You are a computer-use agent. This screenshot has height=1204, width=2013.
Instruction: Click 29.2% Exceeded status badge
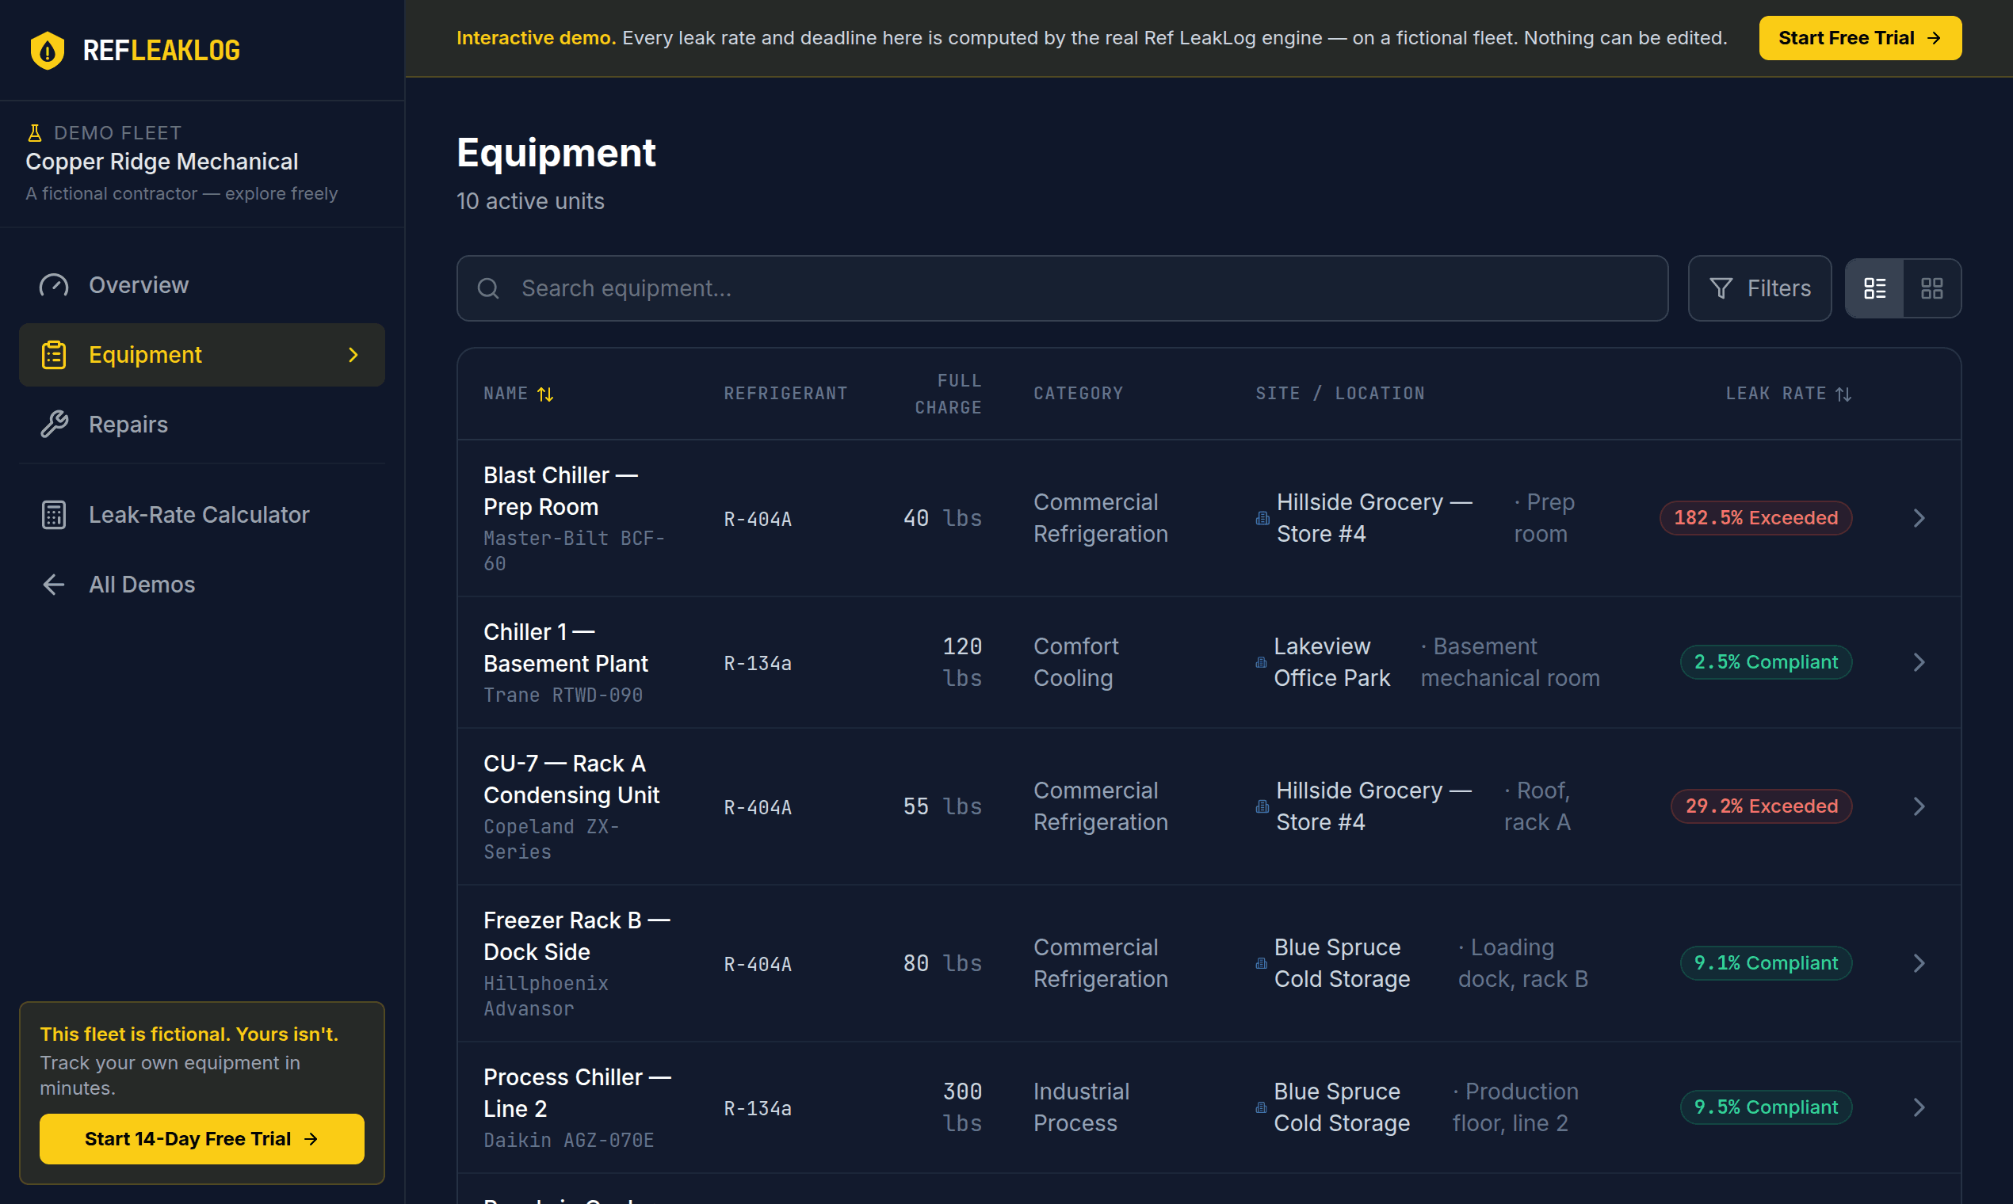pyautogui.click(x=1761, y=806)
